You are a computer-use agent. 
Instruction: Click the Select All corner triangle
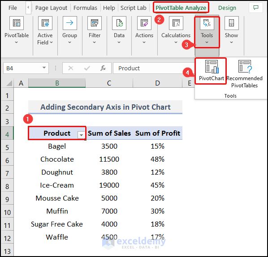pyautogui.click(x=9, y=83)
